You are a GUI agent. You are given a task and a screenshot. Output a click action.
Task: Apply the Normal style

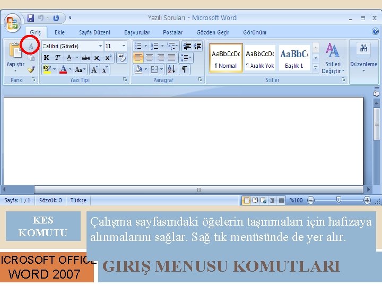(226, 58)
